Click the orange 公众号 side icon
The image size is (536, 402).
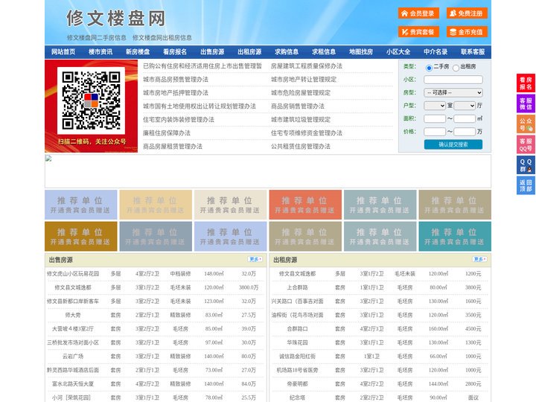click(x=526, y=124)
